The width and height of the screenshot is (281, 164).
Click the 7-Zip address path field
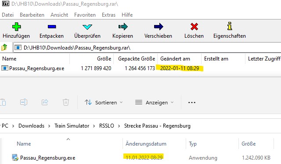[x=147, y=48]
